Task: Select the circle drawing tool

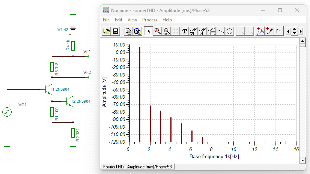Action: pyautogui.click(x=229, y=31)
